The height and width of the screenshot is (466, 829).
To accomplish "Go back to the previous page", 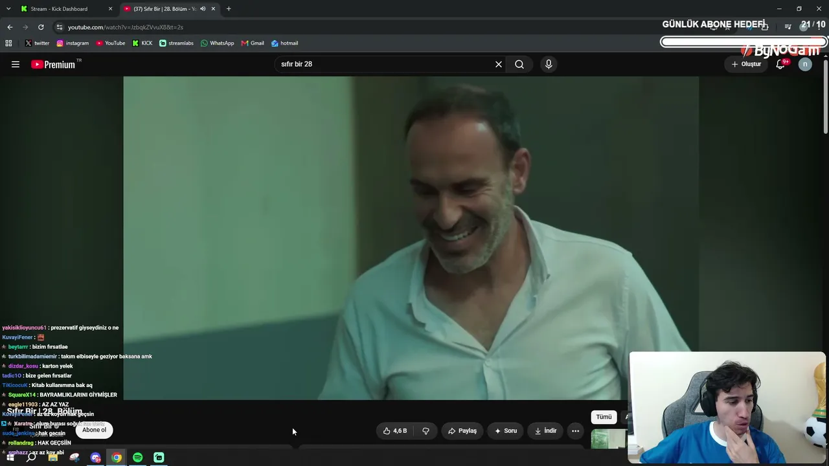I will tap(10, 27).
